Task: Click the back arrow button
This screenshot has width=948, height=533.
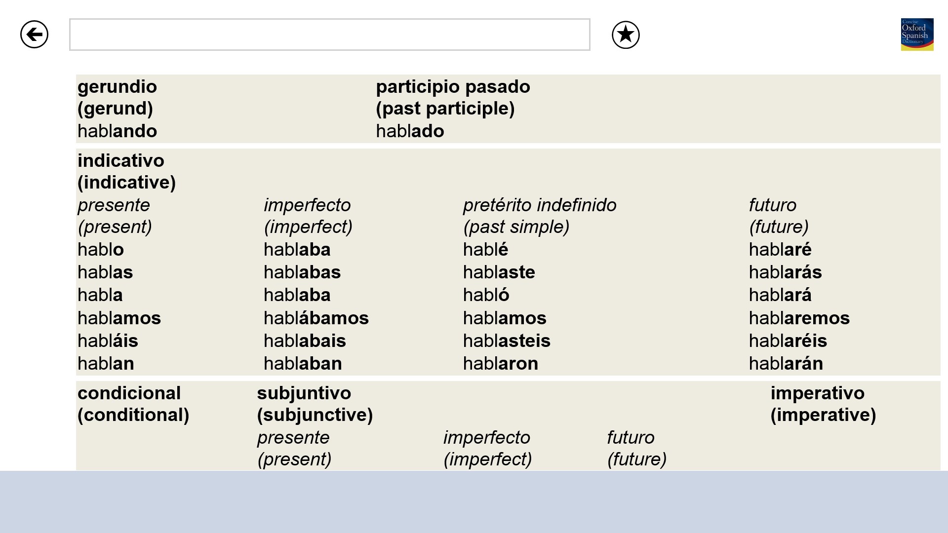Action: tap(34, 35)
